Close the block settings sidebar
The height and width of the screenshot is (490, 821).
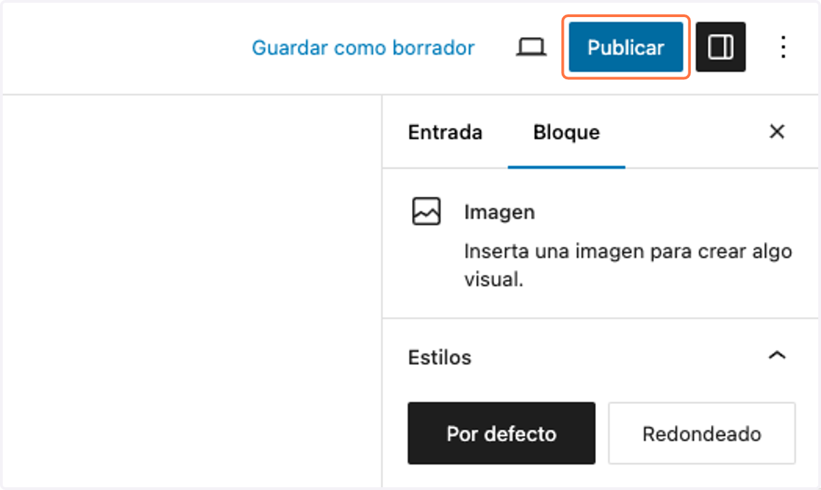pos(777,132)
